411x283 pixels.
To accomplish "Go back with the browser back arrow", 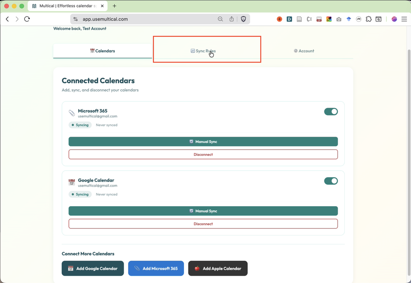I will 7,19.
